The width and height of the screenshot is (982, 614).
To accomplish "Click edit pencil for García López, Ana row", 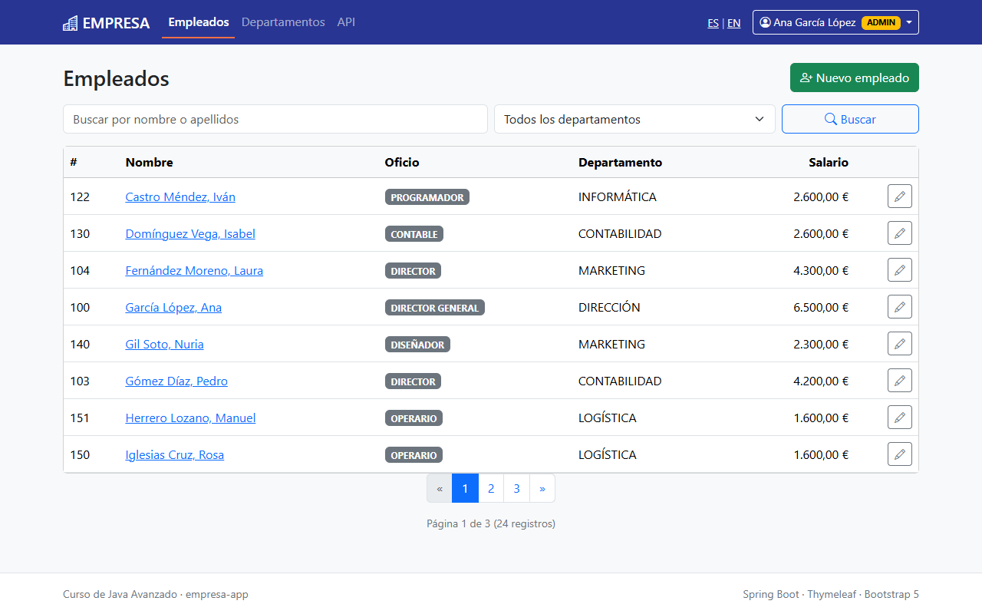I will (900, 307).
